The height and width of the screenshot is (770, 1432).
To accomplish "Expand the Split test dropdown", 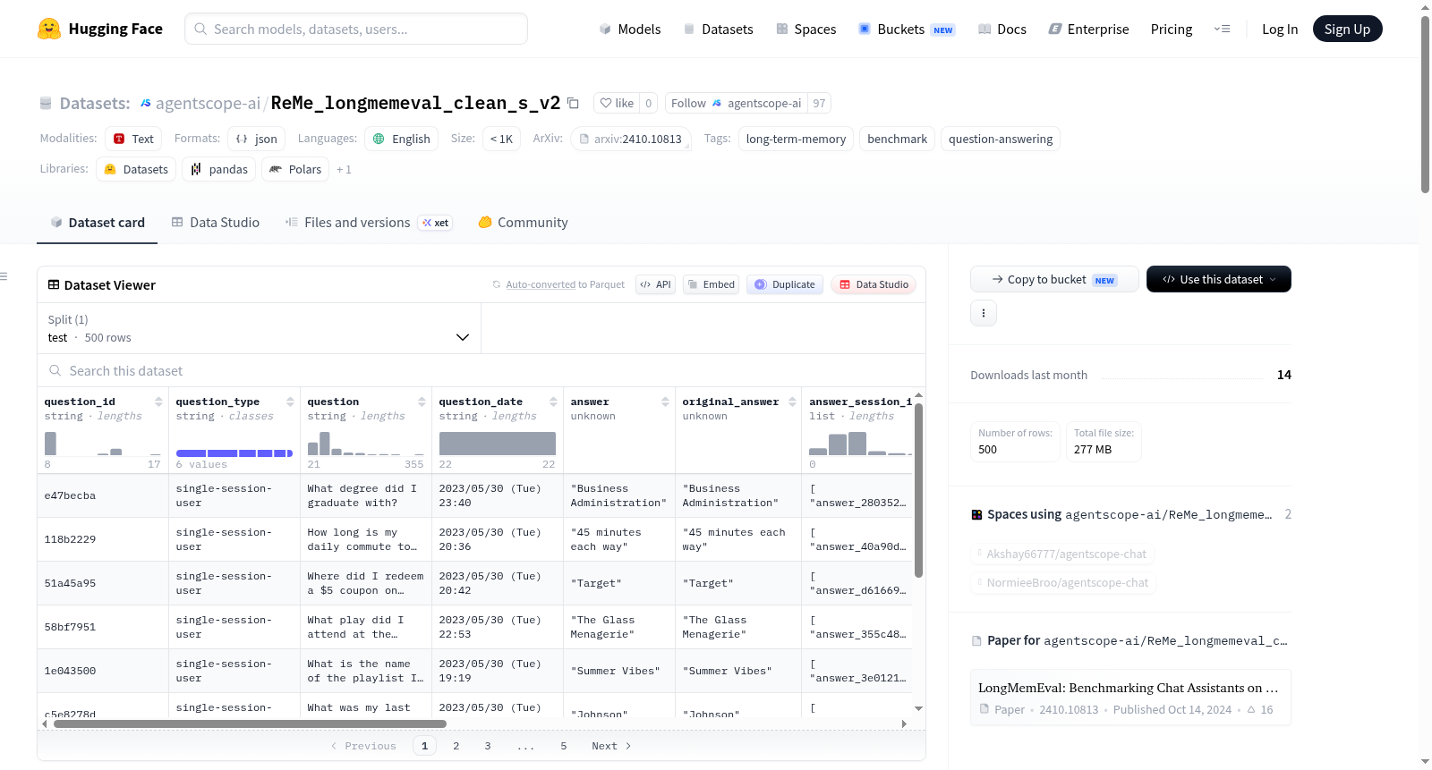I will click(259, 328).
